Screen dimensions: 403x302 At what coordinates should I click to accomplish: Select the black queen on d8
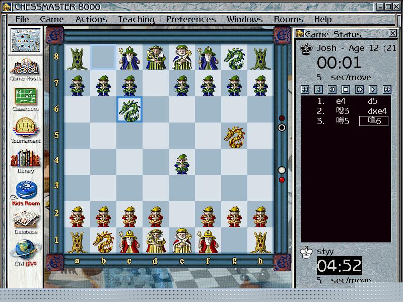[156, 57]
